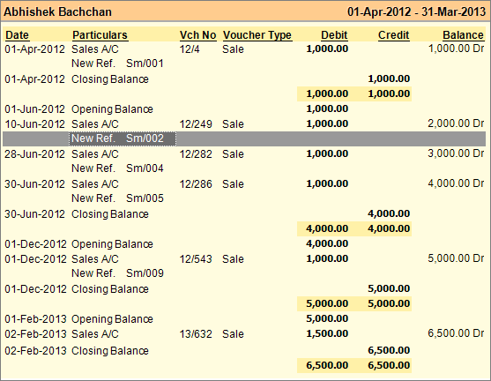Click the 6,500.00 credit subtotal
This screenshot has width=491, height=381.
point(389,365)
